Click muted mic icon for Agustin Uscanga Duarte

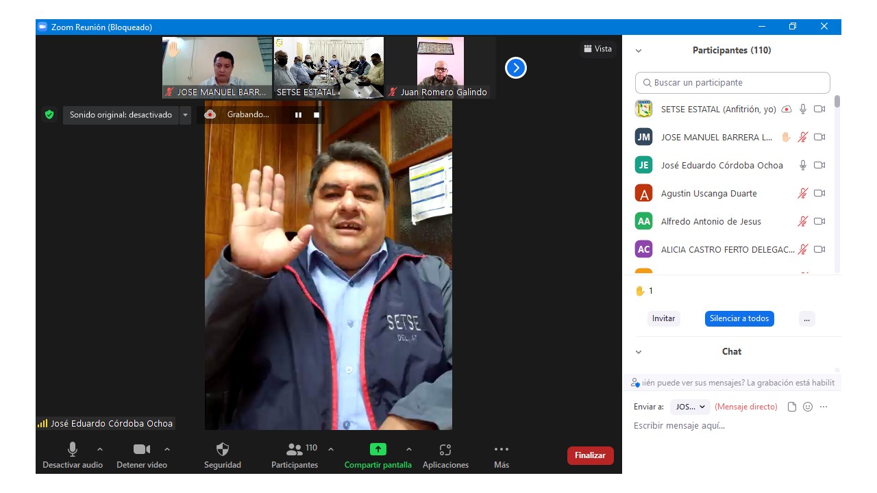tap(803, 193)
